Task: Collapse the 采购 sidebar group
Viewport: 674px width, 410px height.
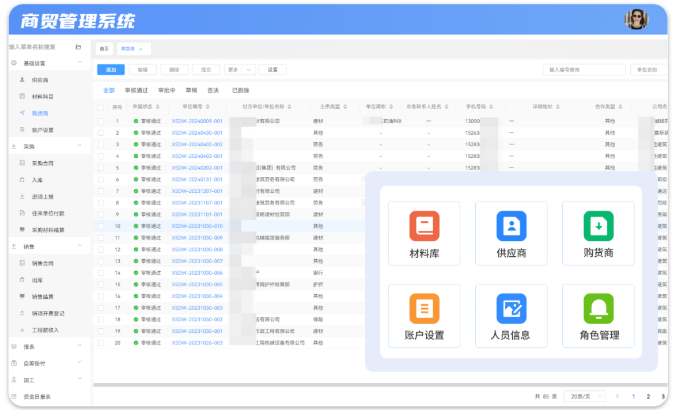Action: (79, 146)
